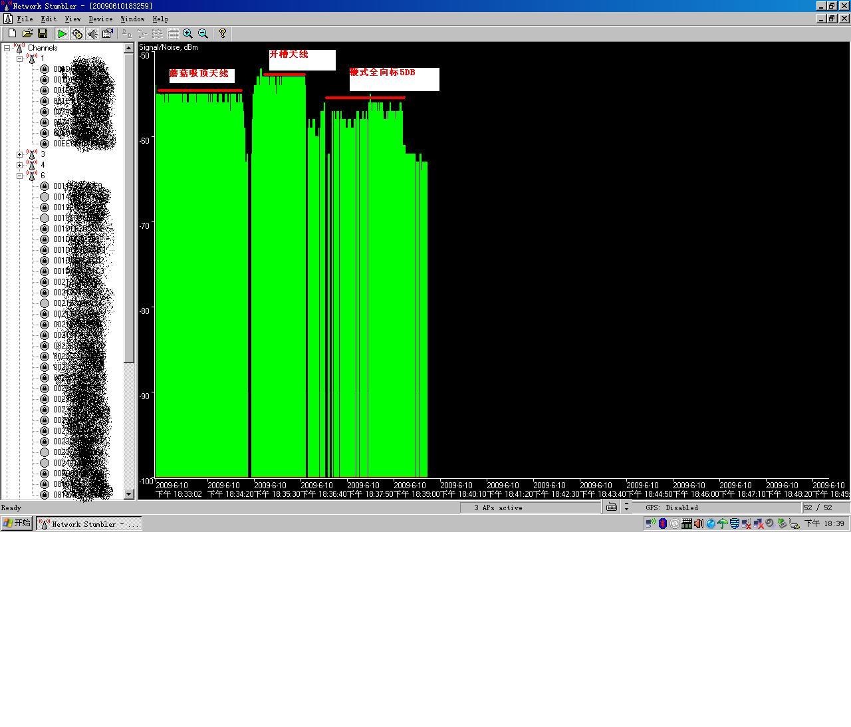Click the -70 axis label
This screenshot has width=851, height=727.
144,225
